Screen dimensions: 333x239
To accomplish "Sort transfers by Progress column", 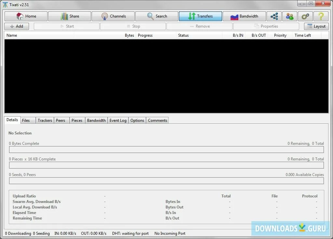I will pyautogui.click(x=156, y=35).
